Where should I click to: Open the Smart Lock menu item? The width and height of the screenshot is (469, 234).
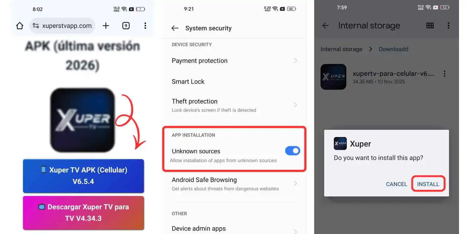(234, 82)
